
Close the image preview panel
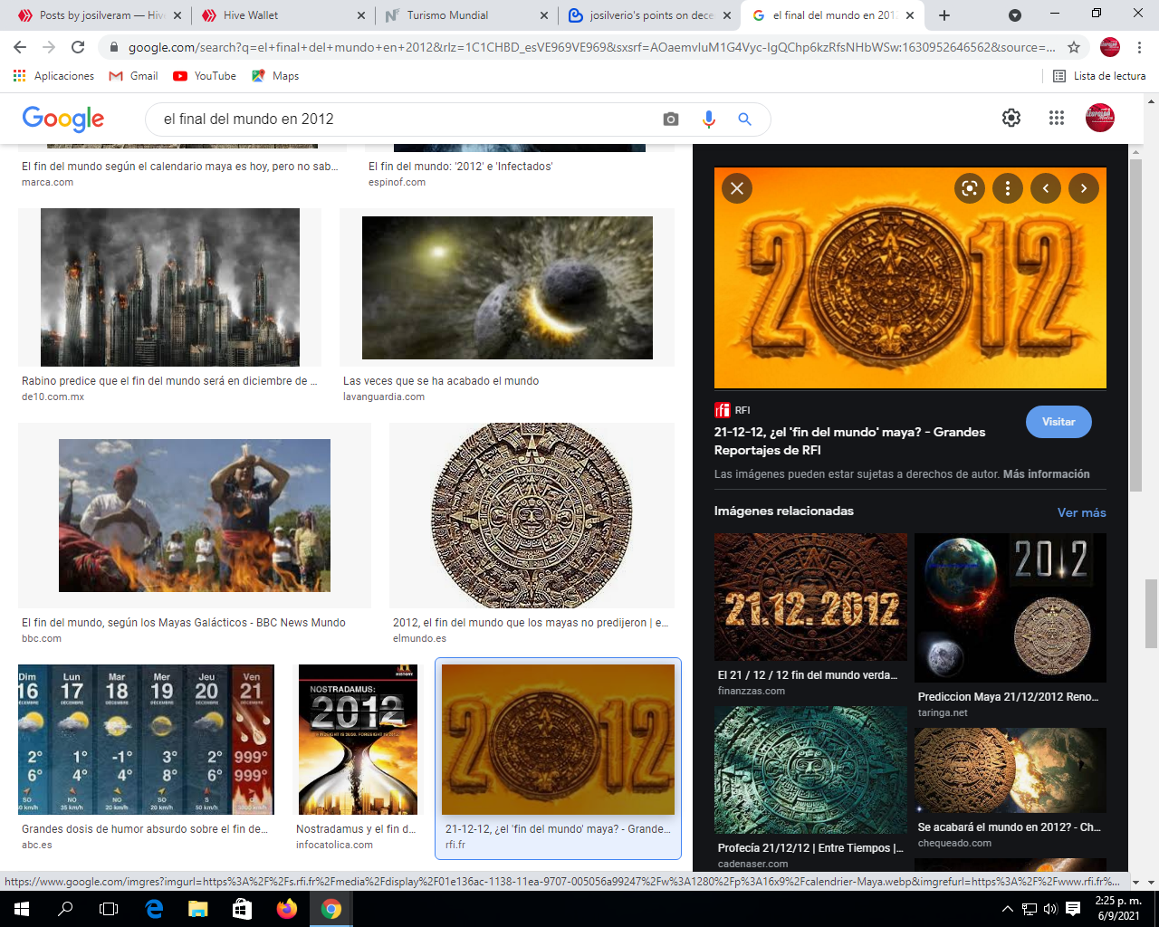(x=737, y=188)
